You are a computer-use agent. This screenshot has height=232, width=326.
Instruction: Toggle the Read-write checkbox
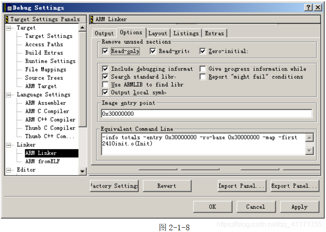[x=153, y=51]
